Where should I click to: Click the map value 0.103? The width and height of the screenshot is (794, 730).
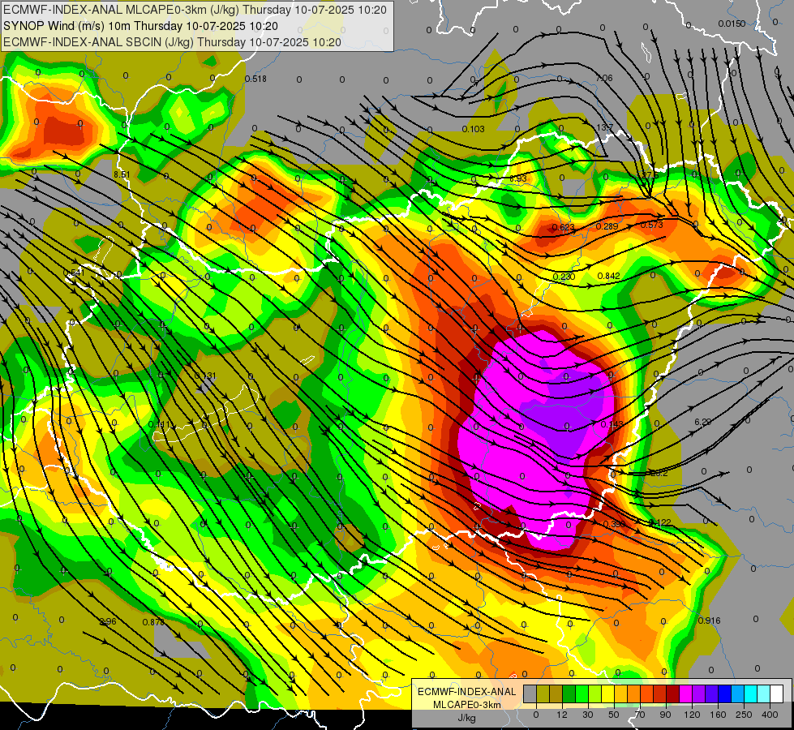pos(474,129)
